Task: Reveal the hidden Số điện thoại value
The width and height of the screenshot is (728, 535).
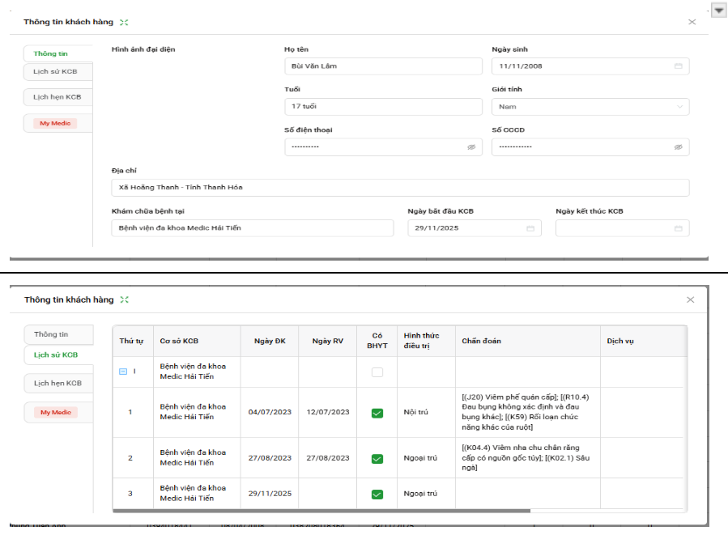Action: pos(471,147)
